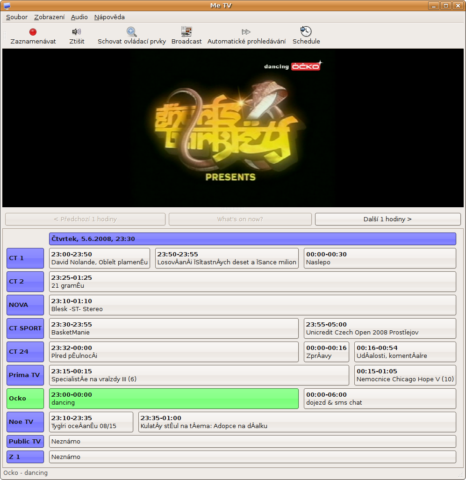Select the dojezd & sms chat programme
Viewport: 466px width, 480px height.
pos(380,399)
